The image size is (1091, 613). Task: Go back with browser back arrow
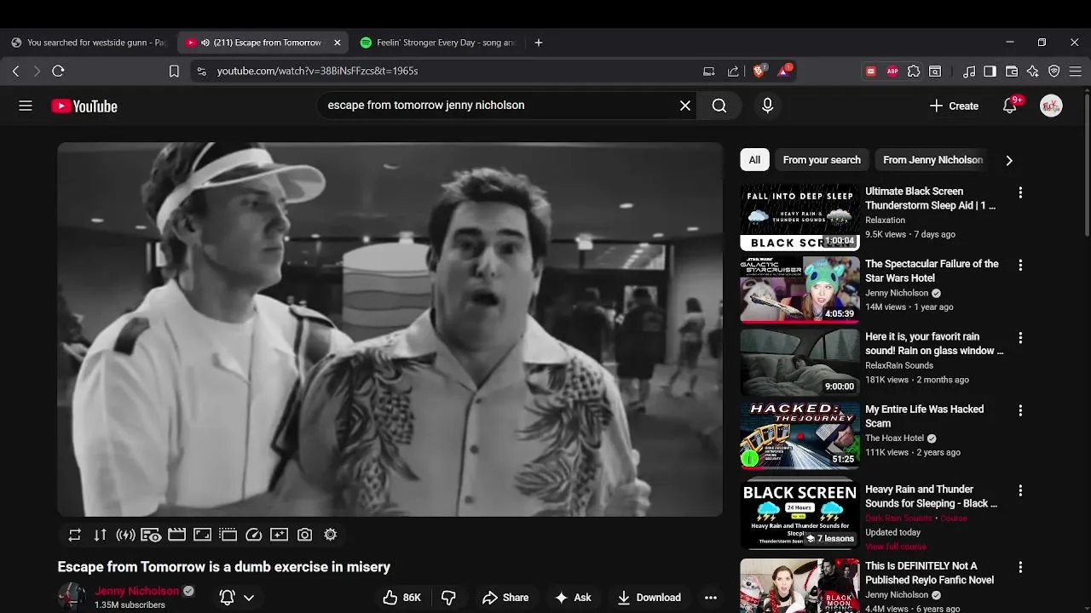click(x=15, y=72)
